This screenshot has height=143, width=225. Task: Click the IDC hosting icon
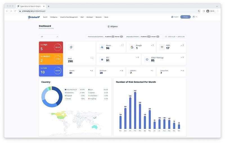[x=102, y=59]
